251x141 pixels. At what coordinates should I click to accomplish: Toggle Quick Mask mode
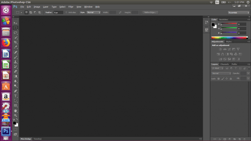(15, 129)
